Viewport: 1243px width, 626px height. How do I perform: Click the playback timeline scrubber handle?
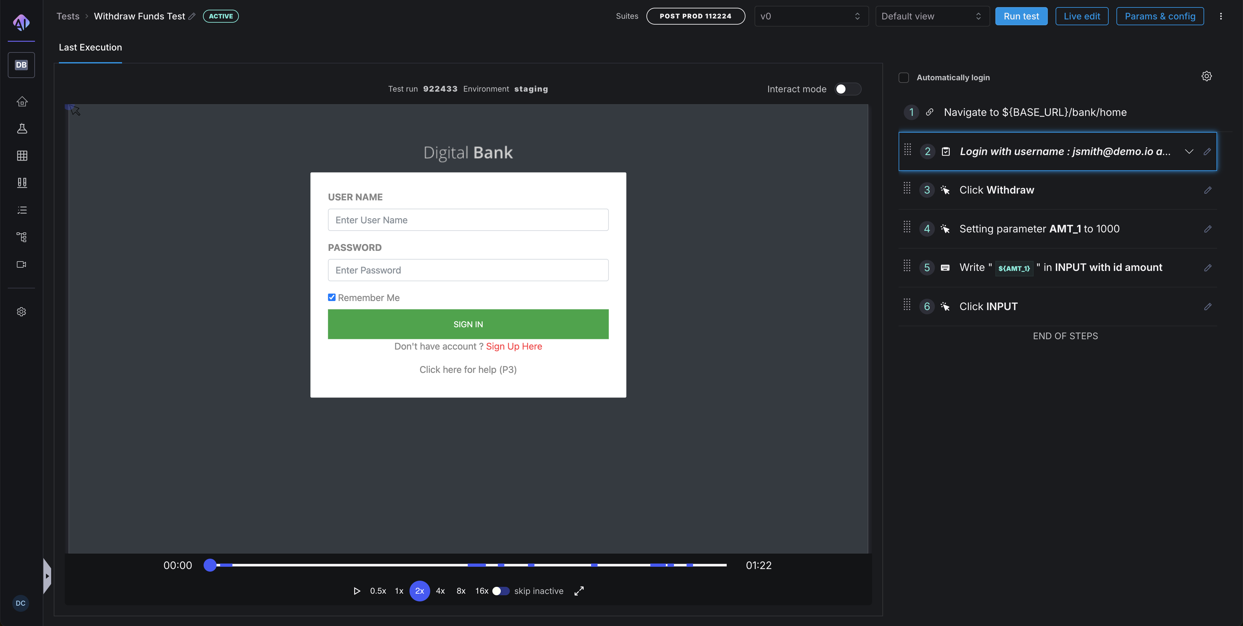click(x=210, y=565)
